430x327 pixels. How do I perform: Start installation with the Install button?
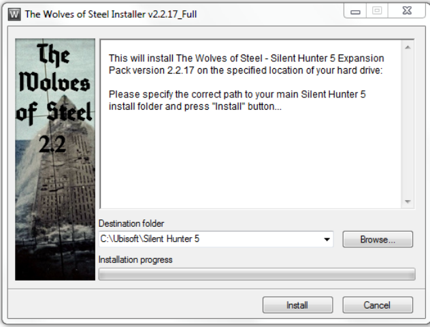coord(297,305)
